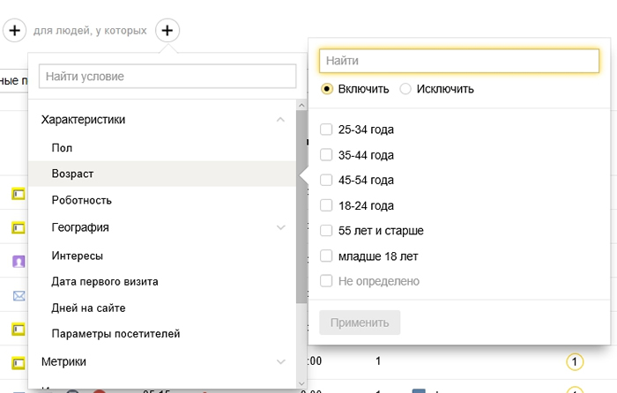Enable the «младше 18 лет» checkbox
Screen dimensions: 617x393
(x=326, y=256)
